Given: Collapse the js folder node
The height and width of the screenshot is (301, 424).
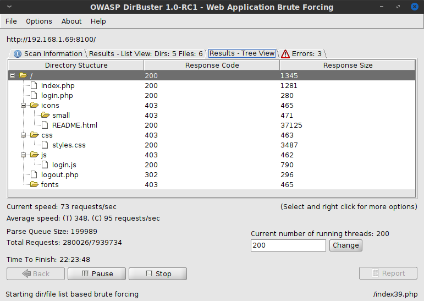Looking at the screenshot, I should 24,155.
